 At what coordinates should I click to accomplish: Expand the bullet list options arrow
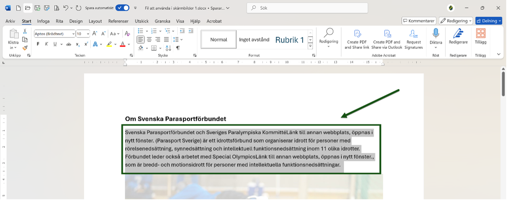coord(147,31)
